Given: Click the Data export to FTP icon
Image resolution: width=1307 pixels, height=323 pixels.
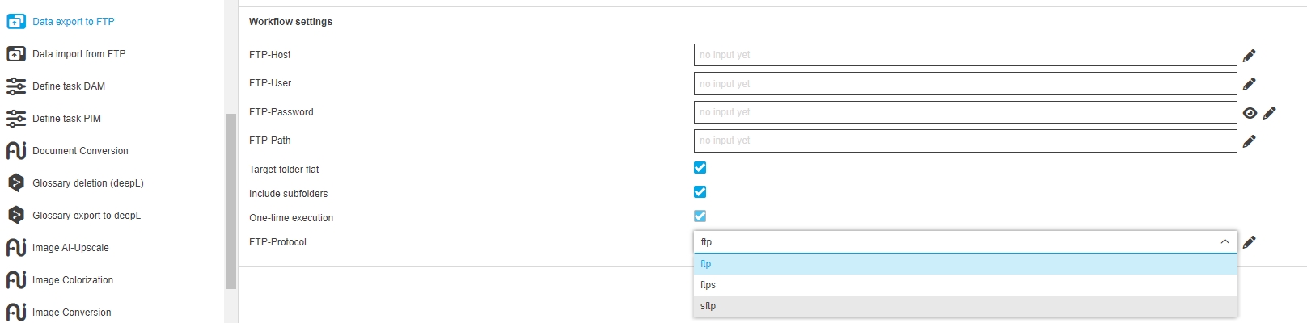Looking at the screenshot, I should (16, 22).
